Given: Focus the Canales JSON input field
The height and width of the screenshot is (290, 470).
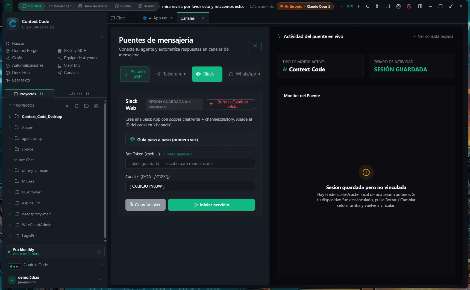Looking at the screenshot, I should [x=190, y=186].
